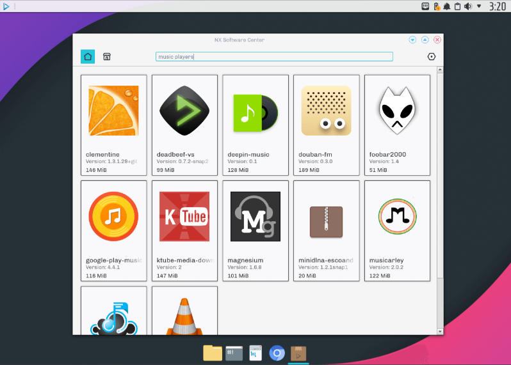Open the store icon in toolbar
Screen dimensions: 511x365
click(107, 57)
